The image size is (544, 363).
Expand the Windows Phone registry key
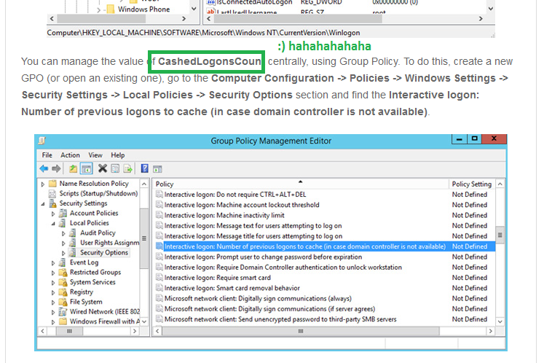point(98,10)
